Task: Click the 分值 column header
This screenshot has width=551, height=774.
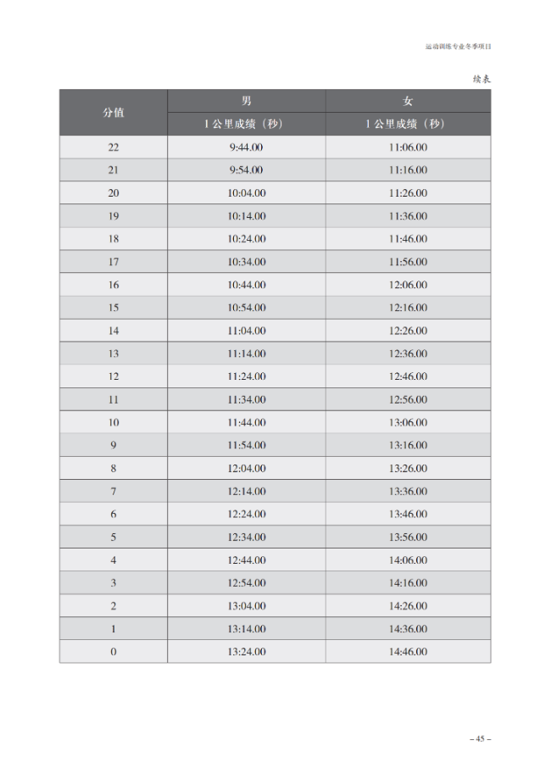Action: pyautogui.click(x=114, y=113)
